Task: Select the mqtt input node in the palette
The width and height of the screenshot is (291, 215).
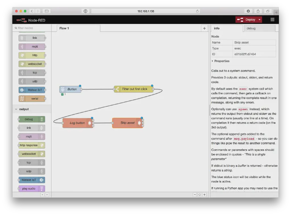Action: tap(31, 46)
